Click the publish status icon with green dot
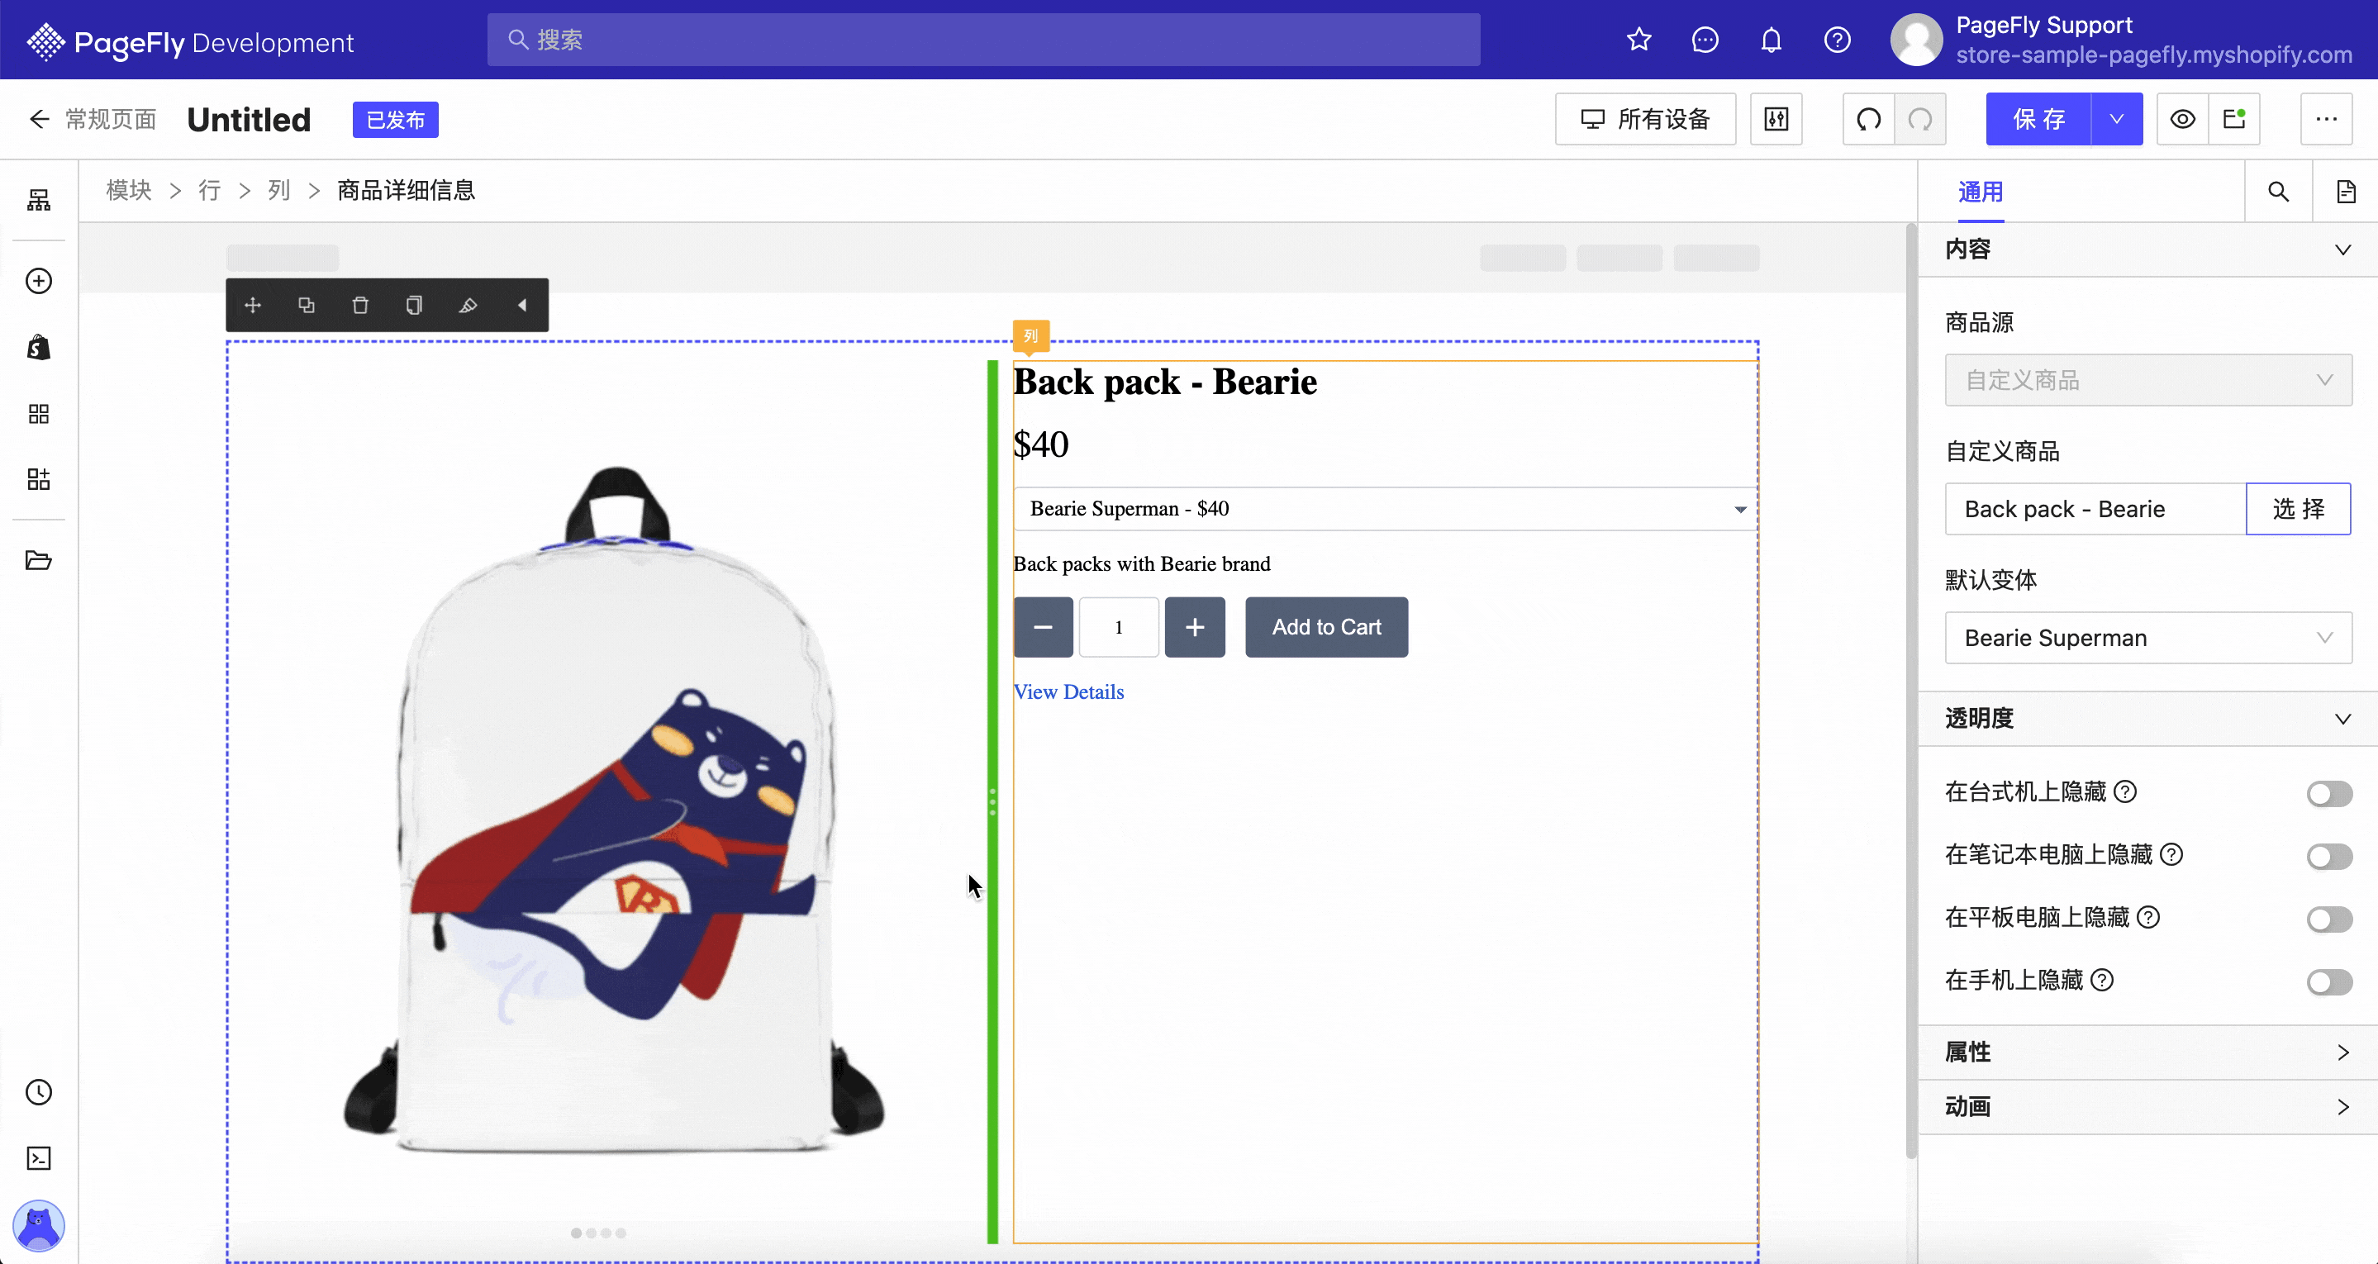Viewport: 2378px width, 1264px height. tap(2234, 119)
